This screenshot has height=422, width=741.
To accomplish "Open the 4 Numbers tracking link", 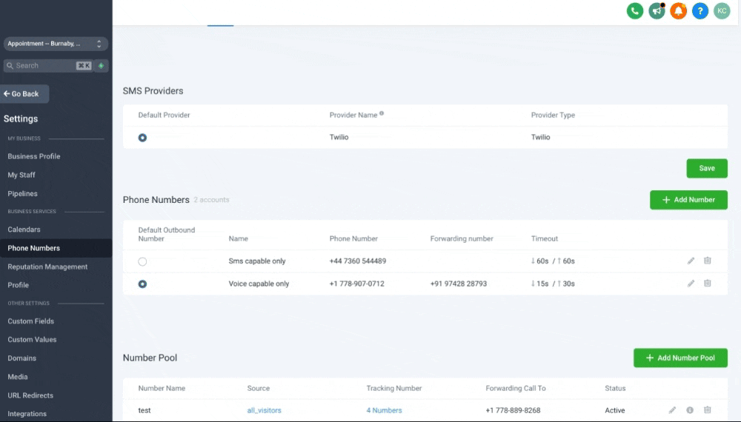I will coord(384,410).
